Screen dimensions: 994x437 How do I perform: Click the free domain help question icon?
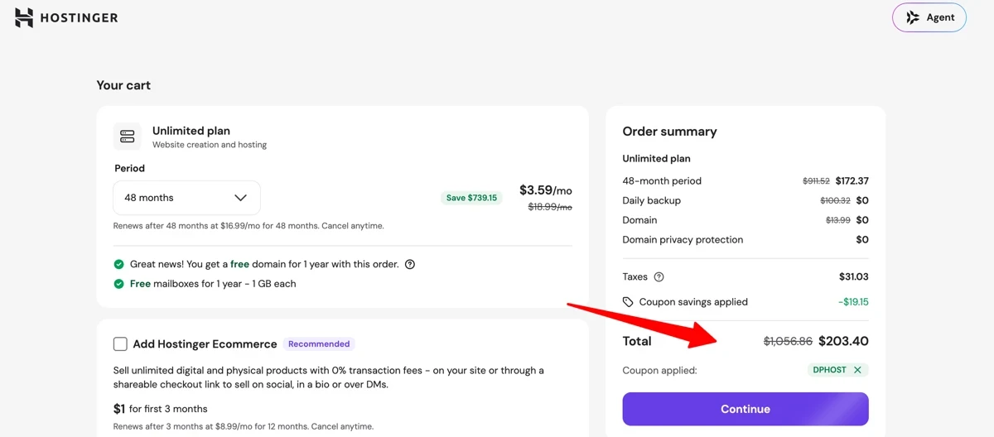point(409,265)
